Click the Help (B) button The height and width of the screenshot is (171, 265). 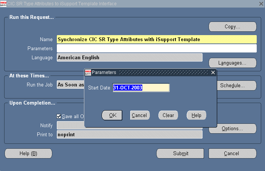28,154
